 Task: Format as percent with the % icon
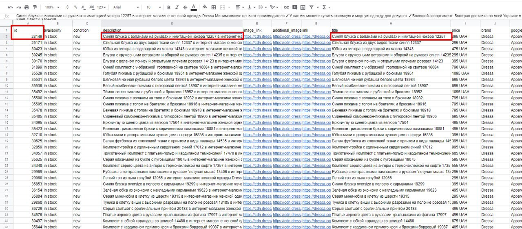click(75, 7)
